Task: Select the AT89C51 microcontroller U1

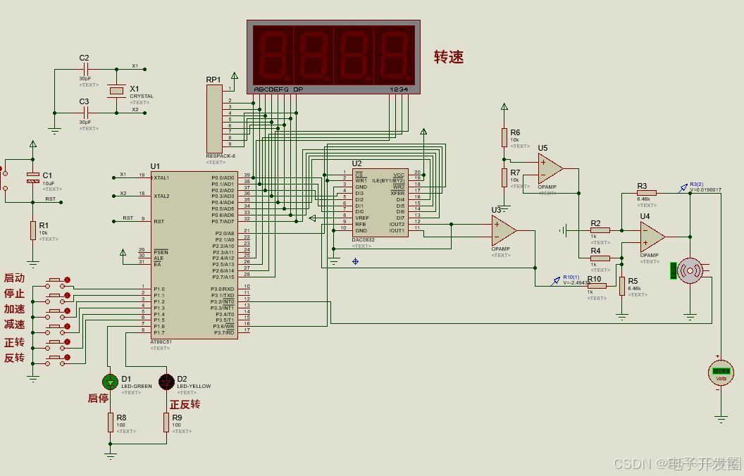Action: [194, 253]
